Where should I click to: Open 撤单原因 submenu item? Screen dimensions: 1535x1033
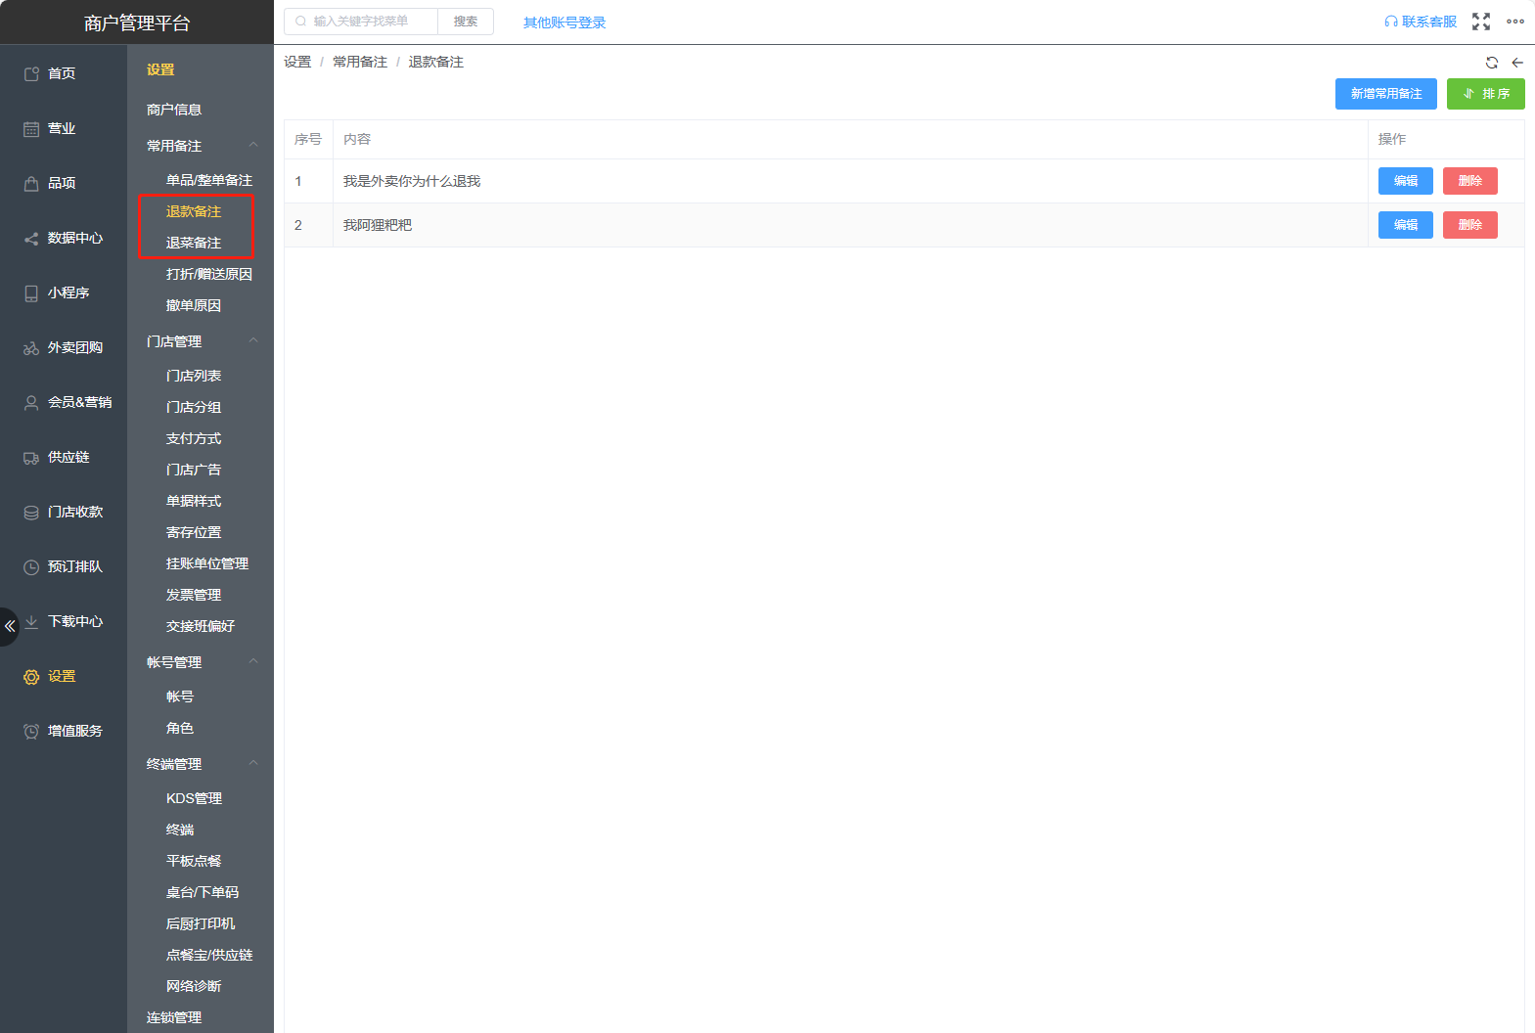coord(194,305)
